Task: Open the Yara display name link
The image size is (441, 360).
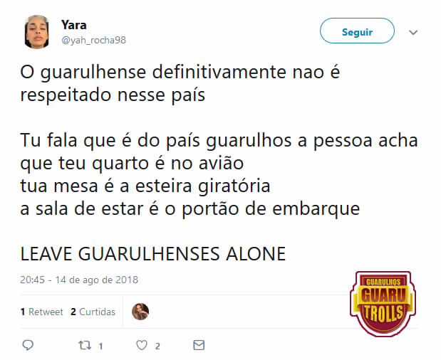Action: point(73,25)
